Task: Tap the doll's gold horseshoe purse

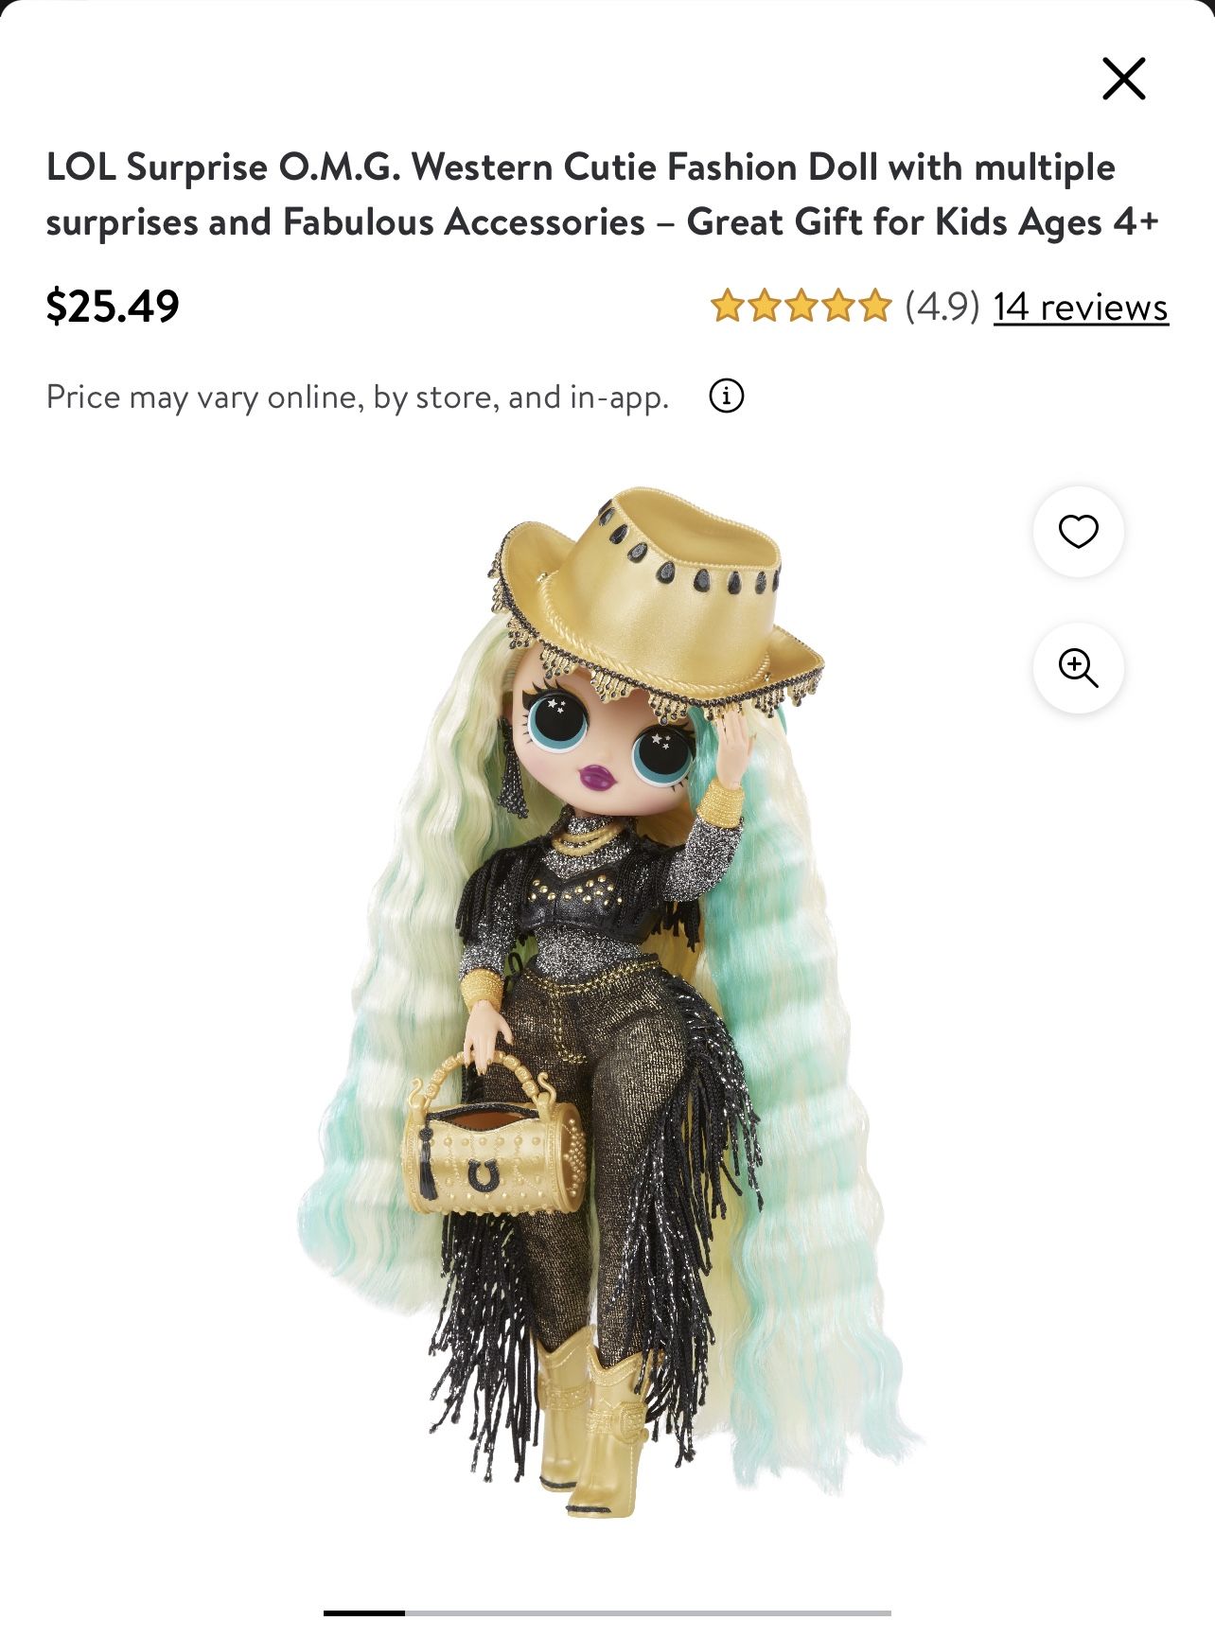Action: [492, 1137]
